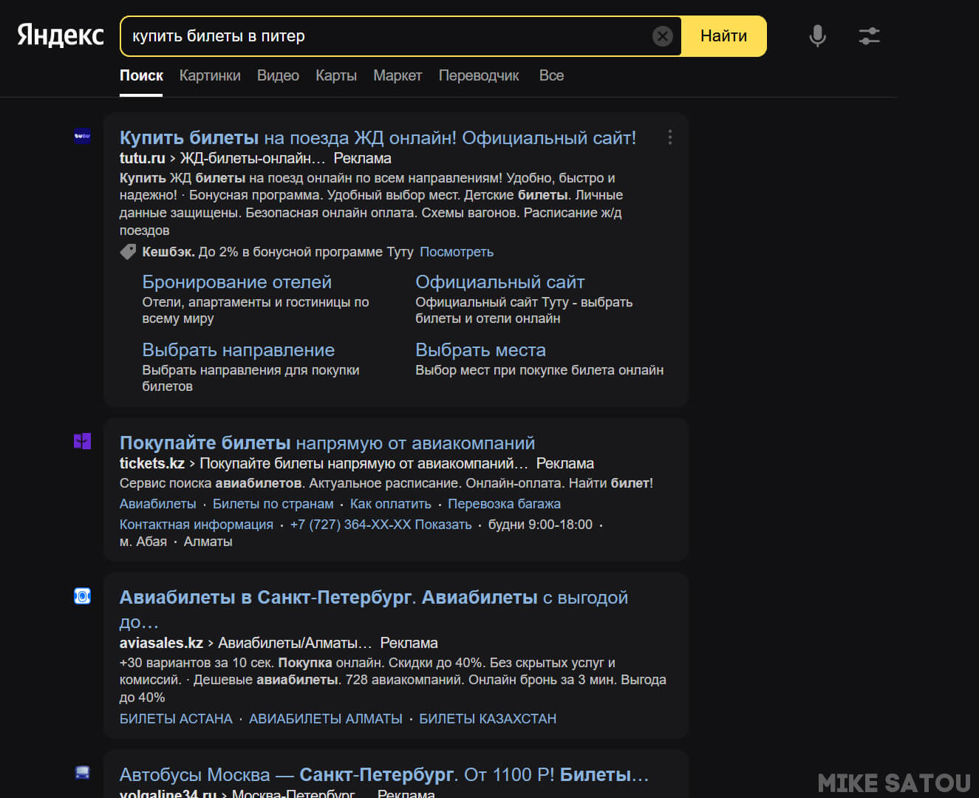Open the Выбрать направление sitelink

238,349
